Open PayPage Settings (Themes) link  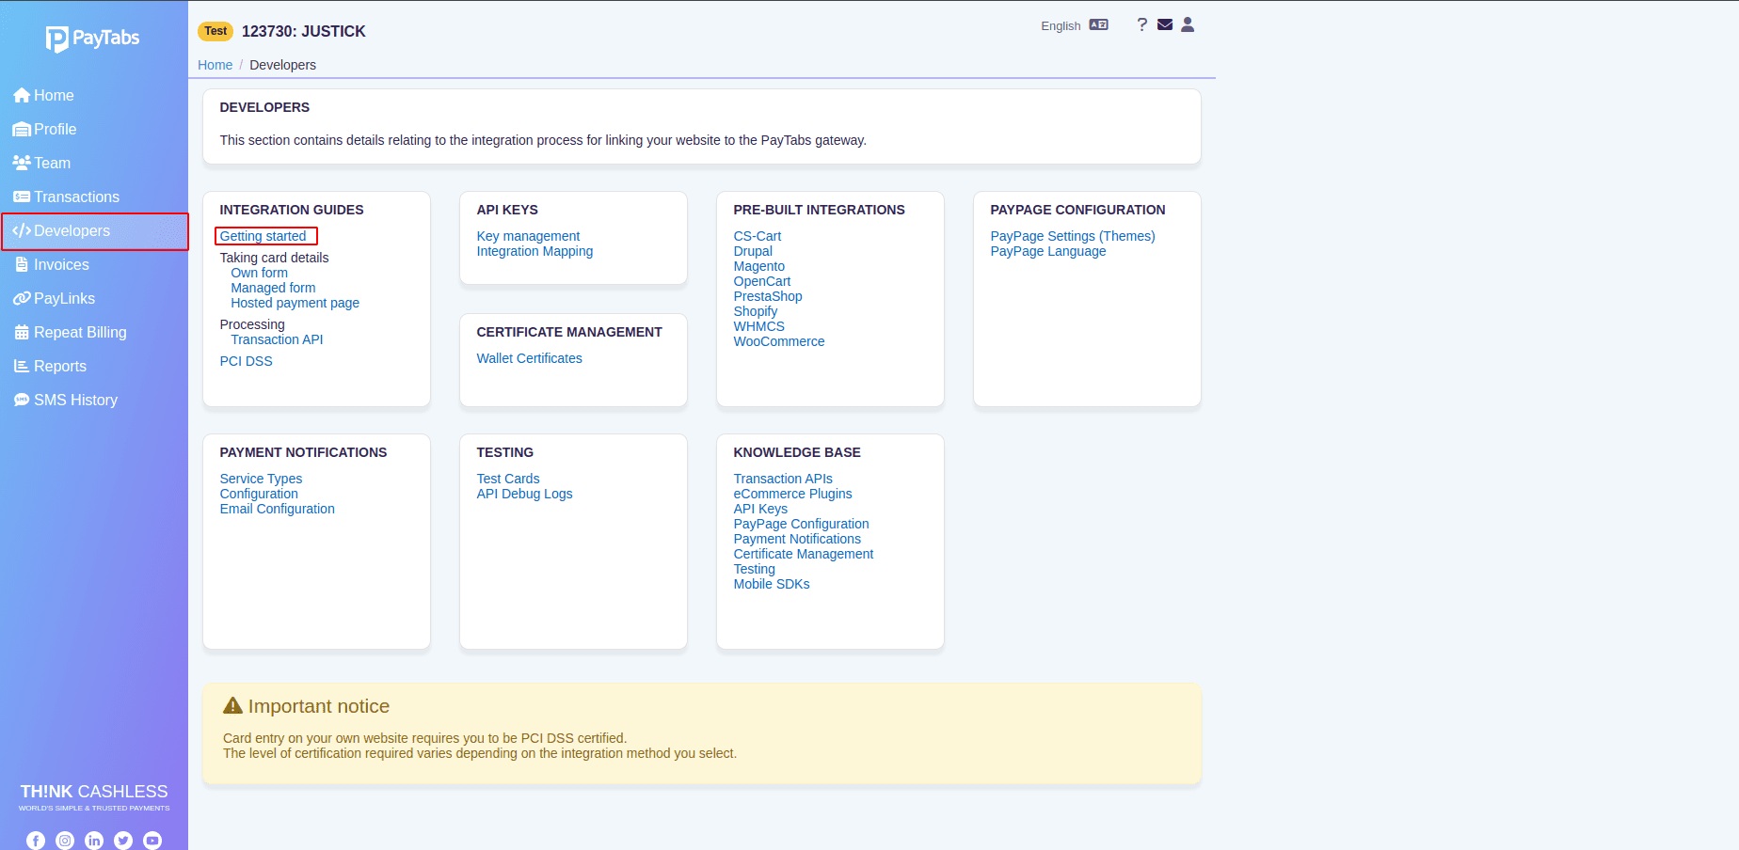tap(1073, 236)
